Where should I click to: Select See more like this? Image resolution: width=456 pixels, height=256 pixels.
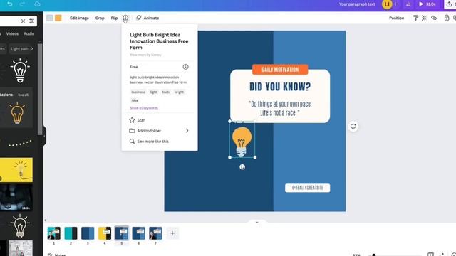(x=149, y=142)
